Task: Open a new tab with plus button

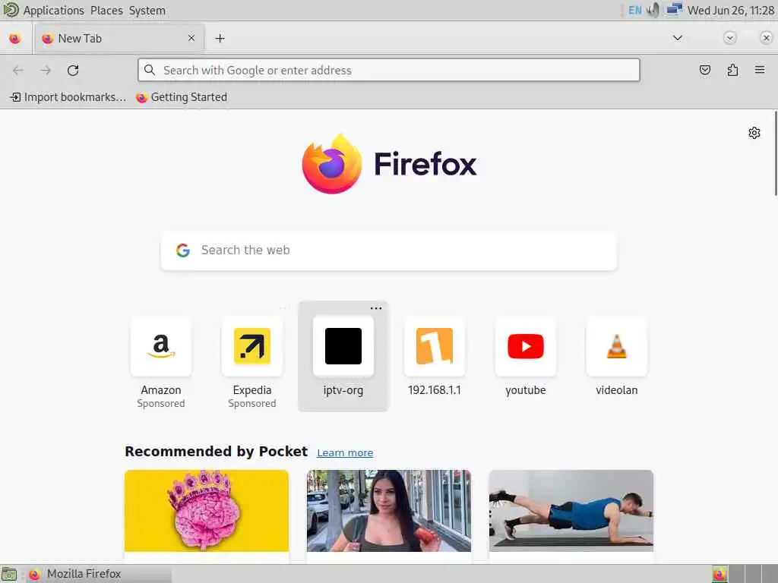Action: 220,38
